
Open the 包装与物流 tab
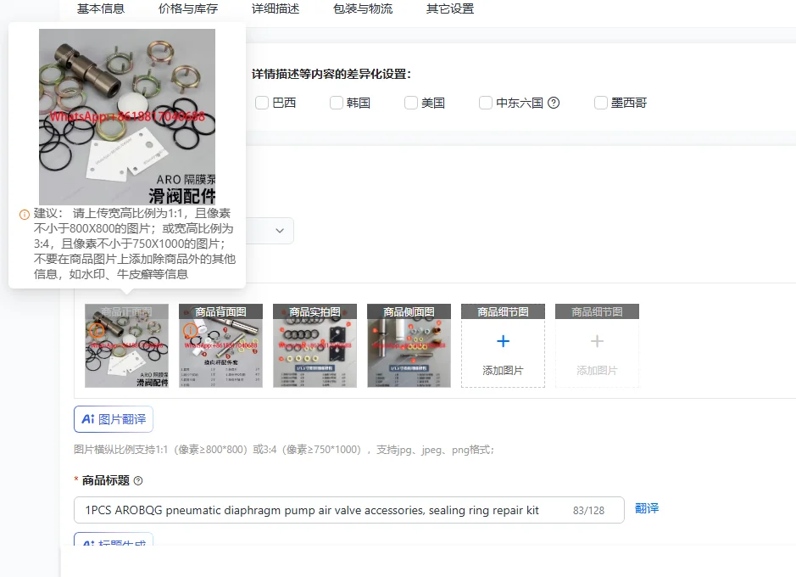363,8
